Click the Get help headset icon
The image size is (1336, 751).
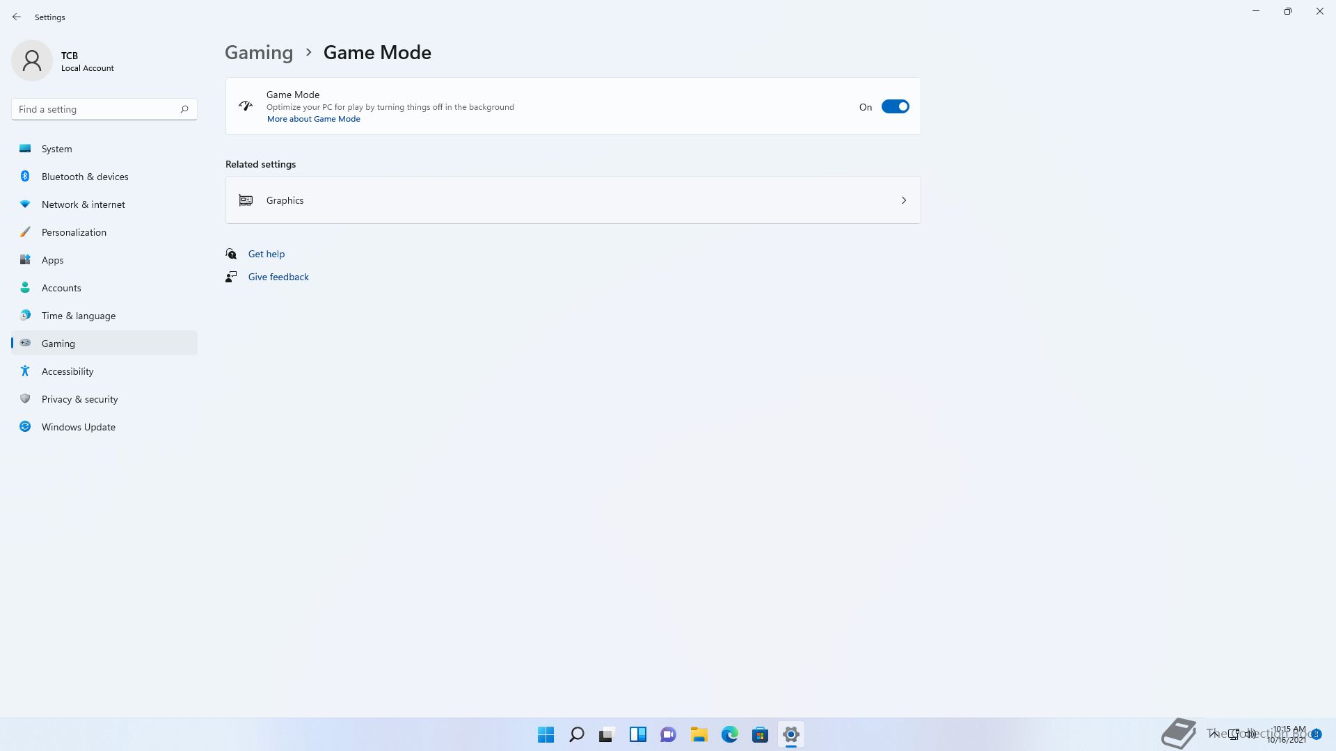tap(231, 254)
